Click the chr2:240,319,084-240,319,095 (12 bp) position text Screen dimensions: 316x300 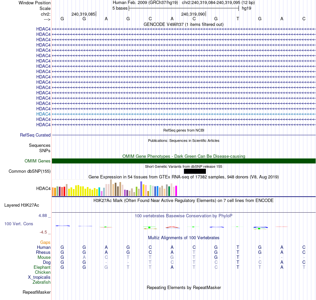click(218, 3)
